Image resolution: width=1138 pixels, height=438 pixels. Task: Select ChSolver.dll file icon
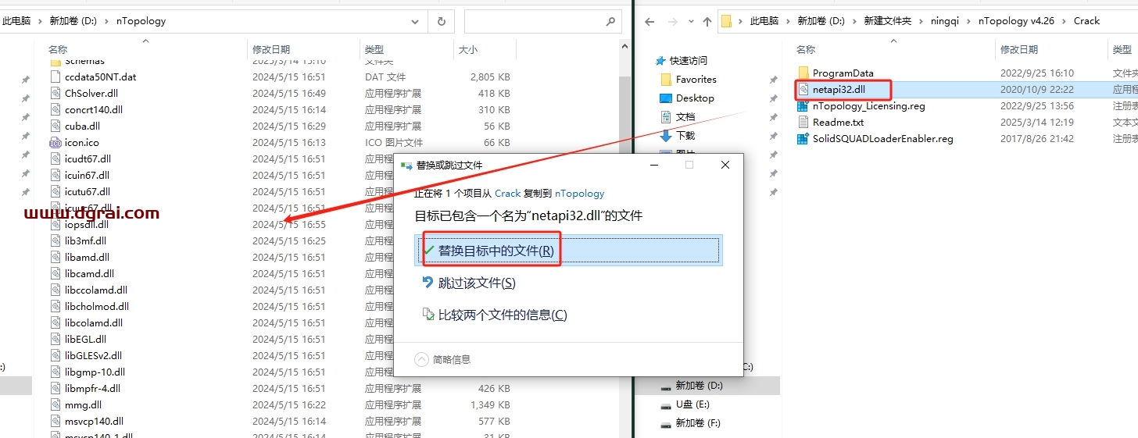tap(55, 93)
